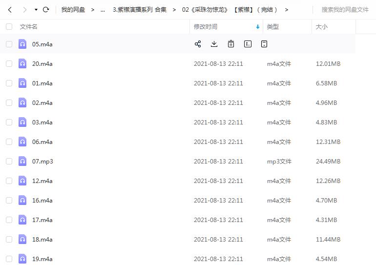Click the audio icon of 02.m4a

point(22,102)
